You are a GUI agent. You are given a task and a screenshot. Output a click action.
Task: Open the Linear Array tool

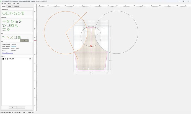[x=4, y=29]
